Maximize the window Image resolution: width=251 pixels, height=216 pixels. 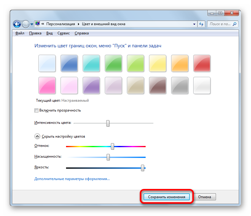click(220, 13)
